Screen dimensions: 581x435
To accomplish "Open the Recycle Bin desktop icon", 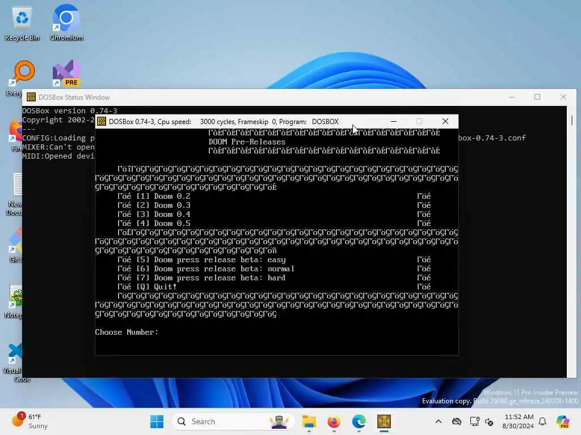I will [22, 23].
